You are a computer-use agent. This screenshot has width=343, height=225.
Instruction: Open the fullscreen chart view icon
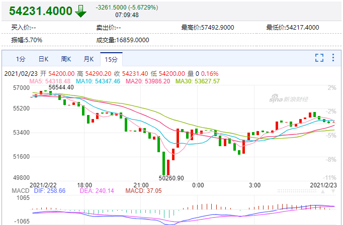click(319, 58)
